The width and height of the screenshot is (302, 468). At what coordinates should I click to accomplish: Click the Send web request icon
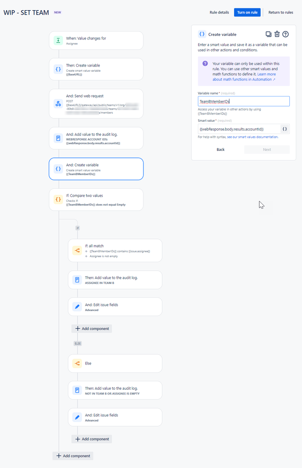coord(59,104)
